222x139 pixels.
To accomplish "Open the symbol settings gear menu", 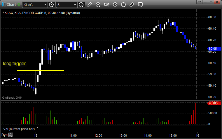I will pos(51,5).
